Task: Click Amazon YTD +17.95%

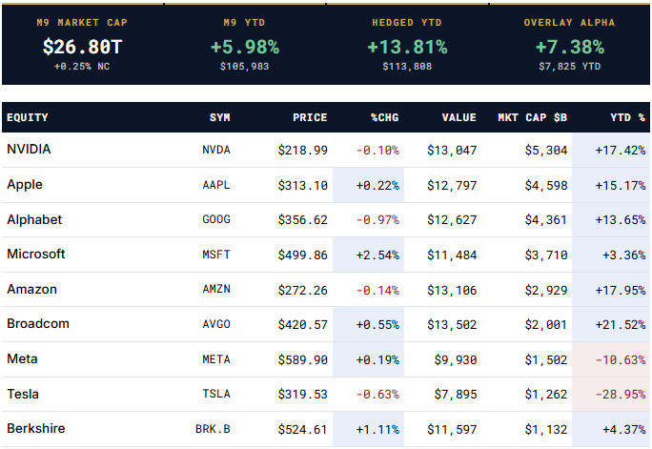Action: 621,290
